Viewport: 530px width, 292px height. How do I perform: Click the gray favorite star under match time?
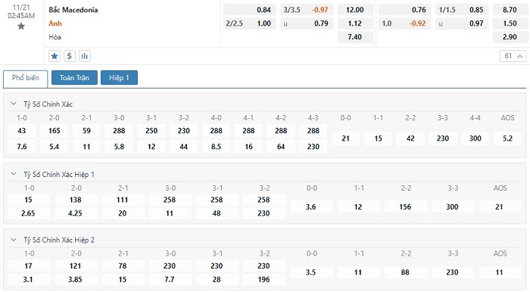[x=21, y=26]
